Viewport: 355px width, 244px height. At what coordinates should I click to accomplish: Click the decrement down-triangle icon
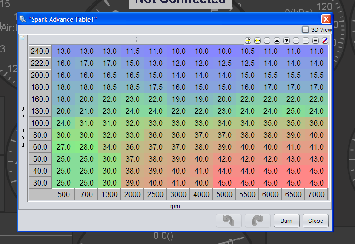[286, 41]
